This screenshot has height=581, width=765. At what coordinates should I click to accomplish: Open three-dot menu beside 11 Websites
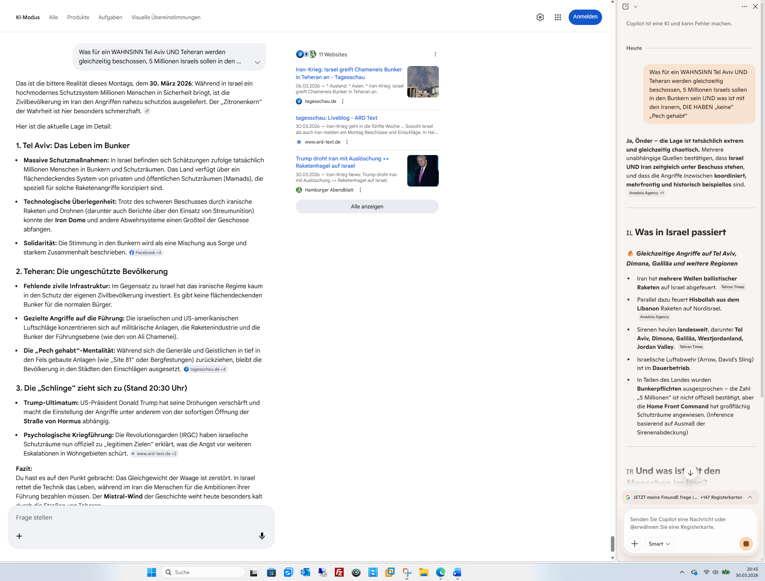point(435,54)
